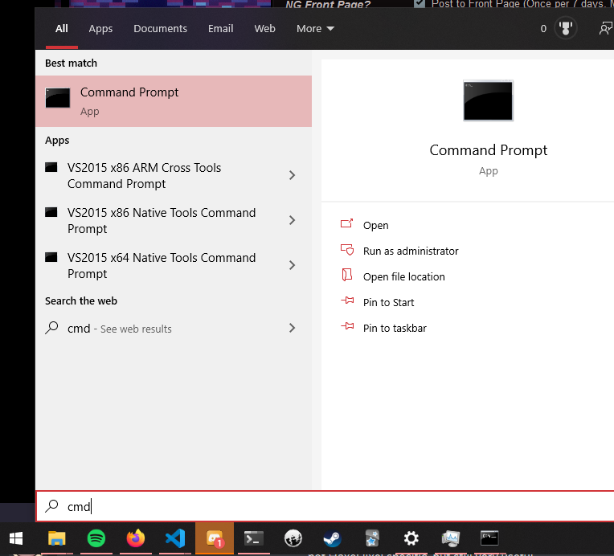Image resolution: width=614 pixels, height=556 pixels.
Task: Select VS2015 x64 Native Tools Command Prompt
Action: [174, 265]
